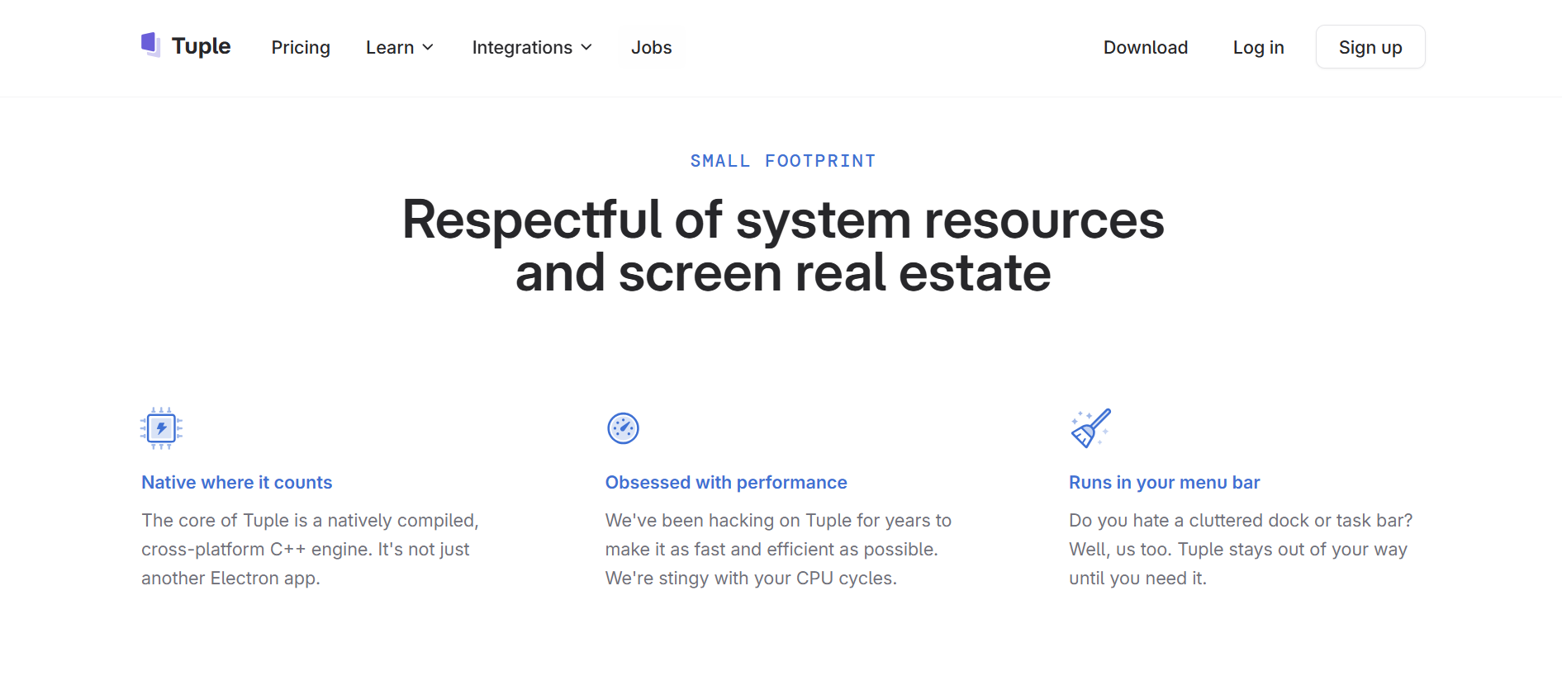The height and width of the screenshot is (685, 1562).
Task: Select the "Native where it counts" heading
Action: pos(236,483)
